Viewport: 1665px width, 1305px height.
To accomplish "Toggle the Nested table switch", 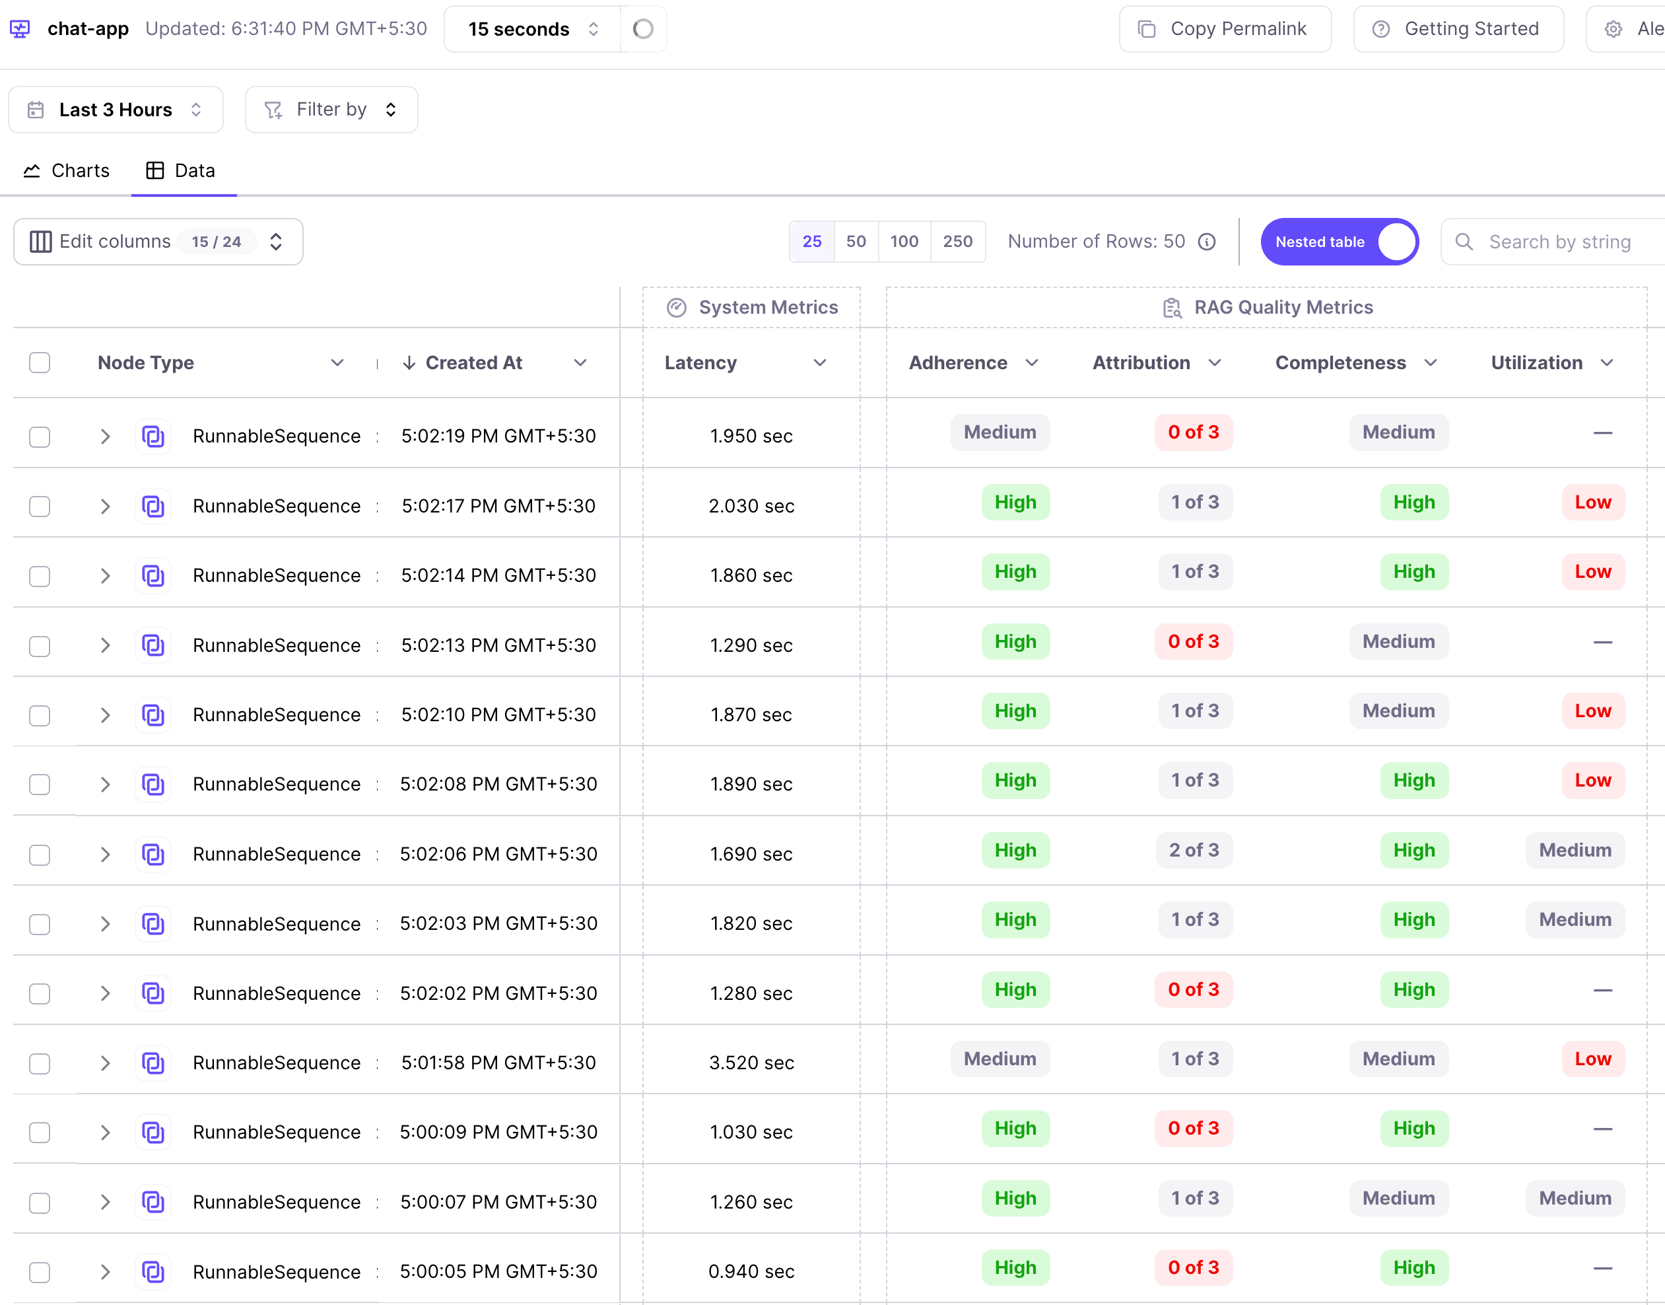I will coord(1340,242).
